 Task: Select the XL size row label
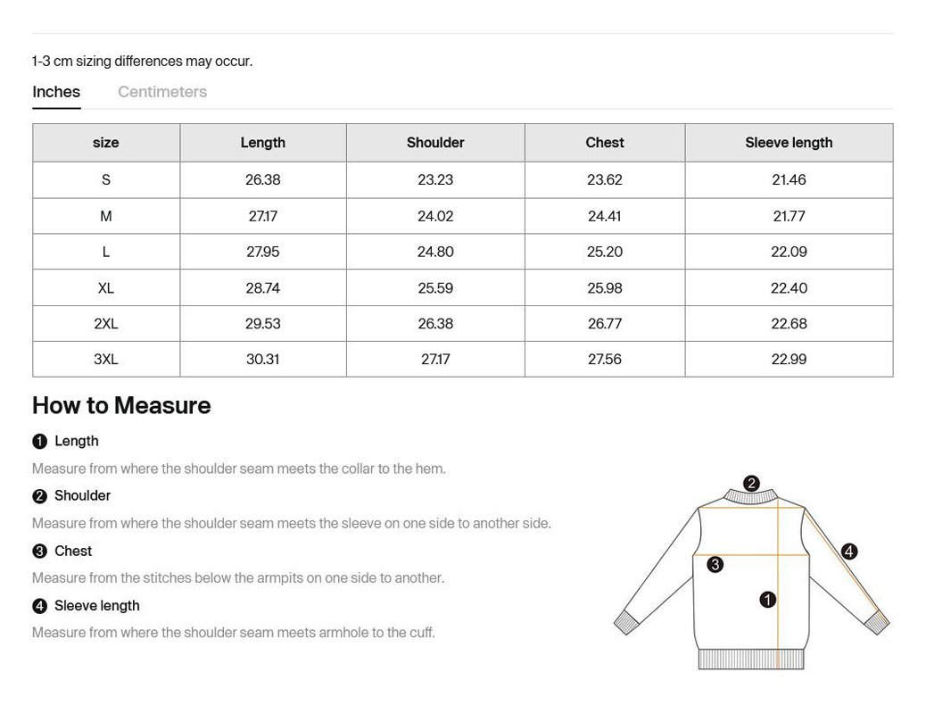click(105, 288)
